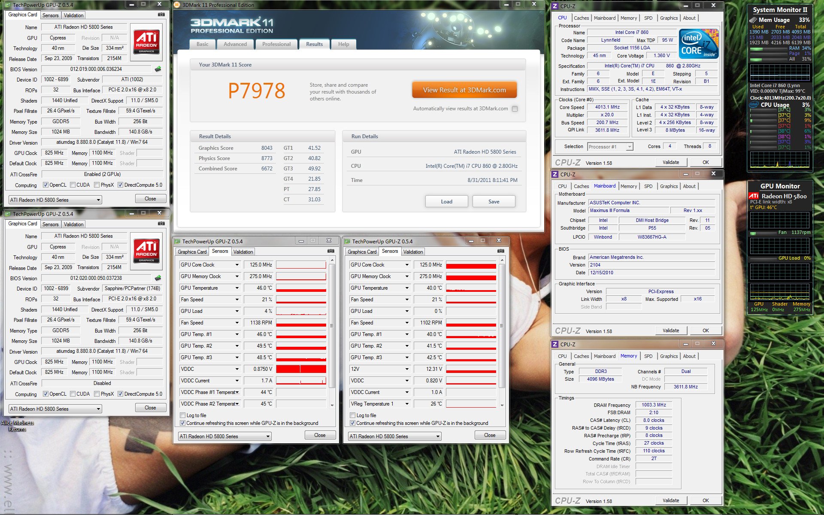Click ATI Radeon logo in top GPU-Z window
This screenshot has height=515, width=824.
147,42
